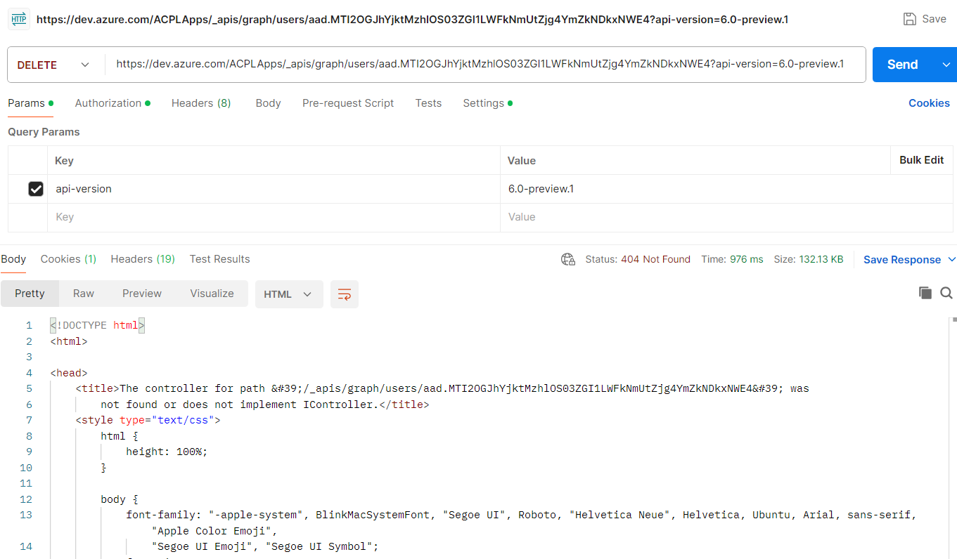Click the Status: 404 Not Found text

pos(638,259)
